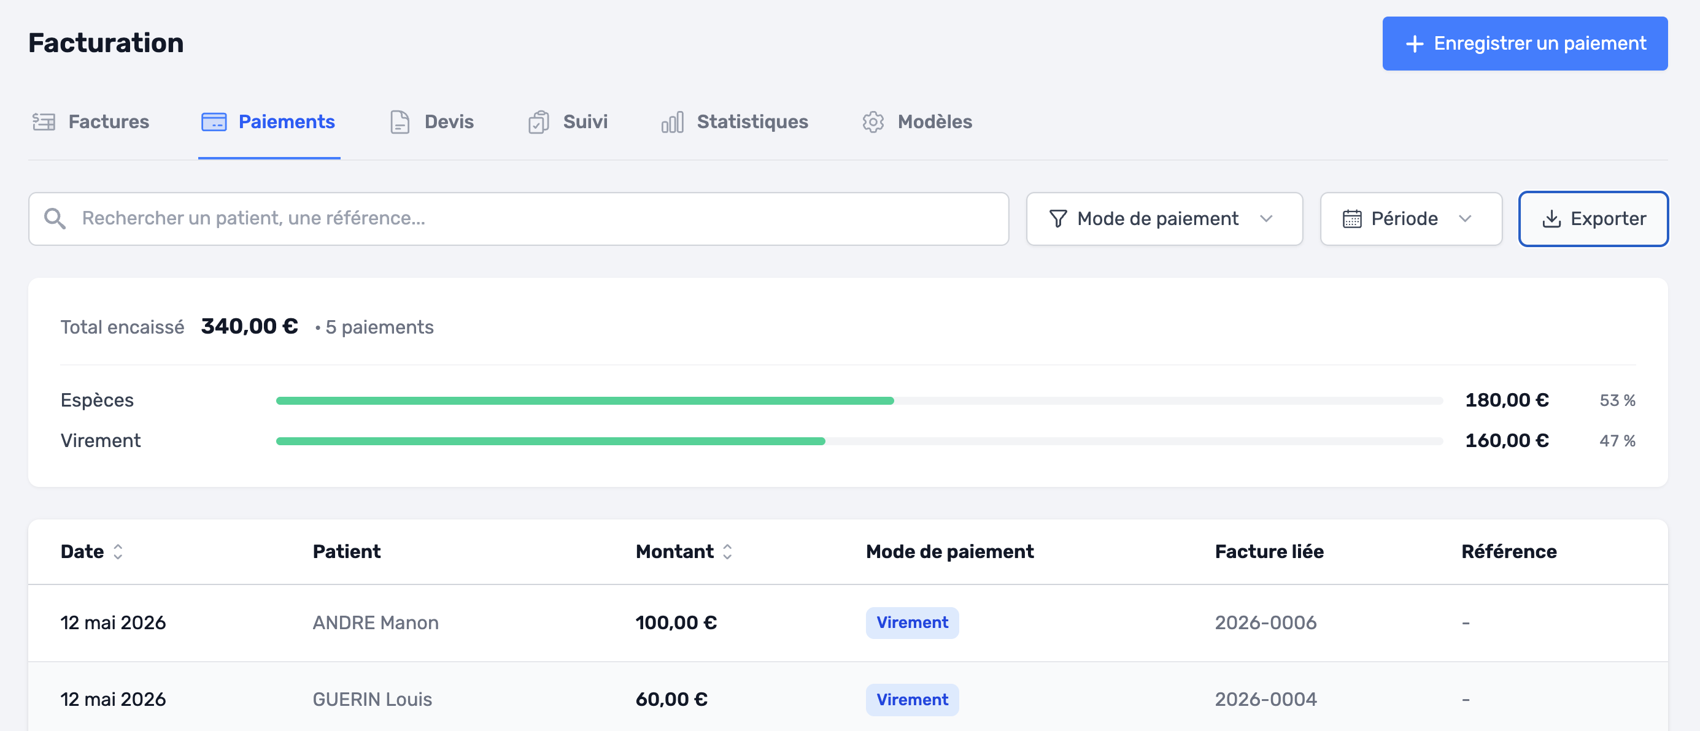Click the 47 % percentage
Screen dimensions: 1700x731
tap(1617, 441)
